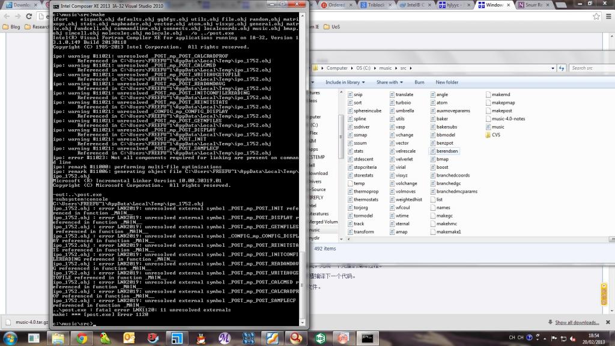Click the tray volume muted speaker icon
This screenshot has width=615, height=346.
(573, 338)
